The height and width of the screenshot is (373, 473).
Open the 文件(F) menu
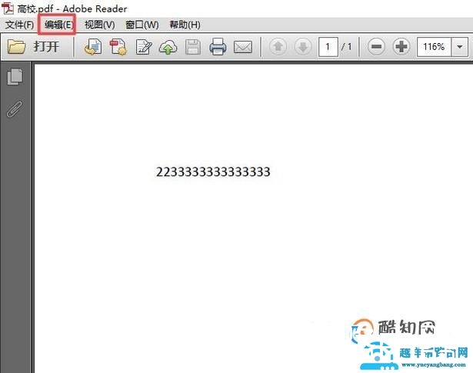click(x=19, y=25)
